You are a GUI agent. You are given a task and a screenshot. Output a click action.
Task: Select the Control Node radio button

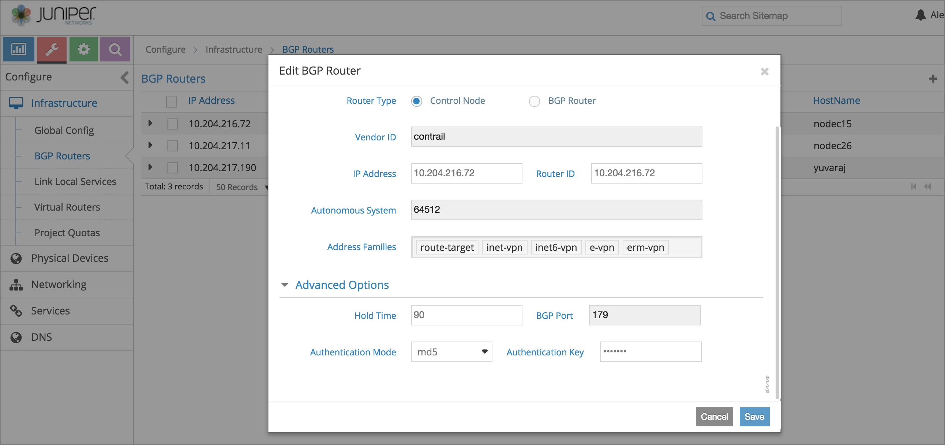pyautogui.click(x=416, y=101)
